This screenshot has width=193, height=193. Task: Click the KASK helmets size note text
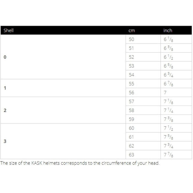[80, 163]
